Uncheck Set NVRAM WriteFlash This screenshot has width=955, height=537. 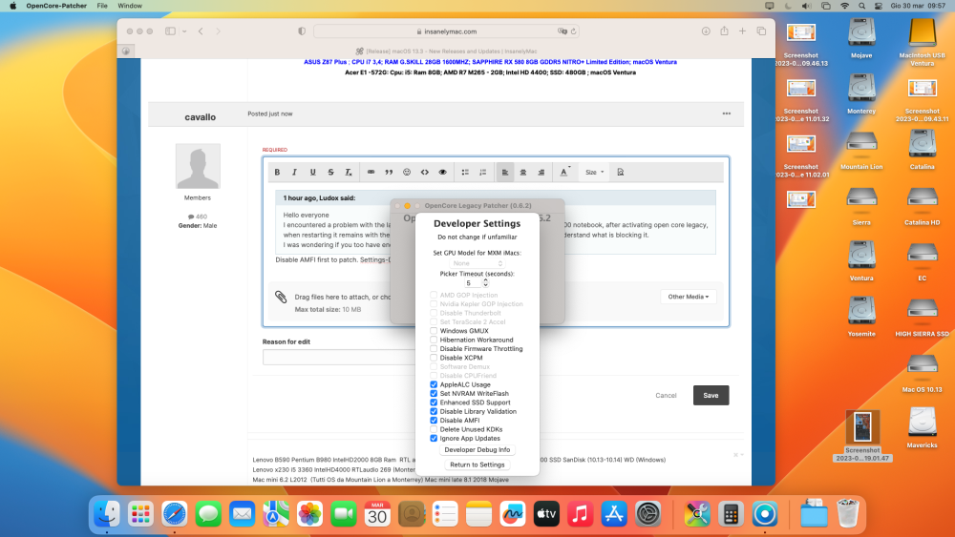pyautogui.click(x=434, y=394)
